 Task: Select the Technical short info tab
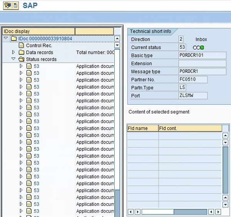[151, 32]
